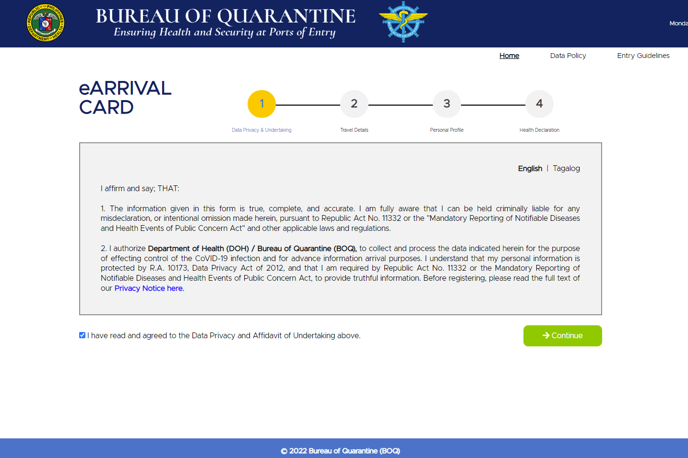
Task: Jump to step 2 circle
Action: pos(354,104)
